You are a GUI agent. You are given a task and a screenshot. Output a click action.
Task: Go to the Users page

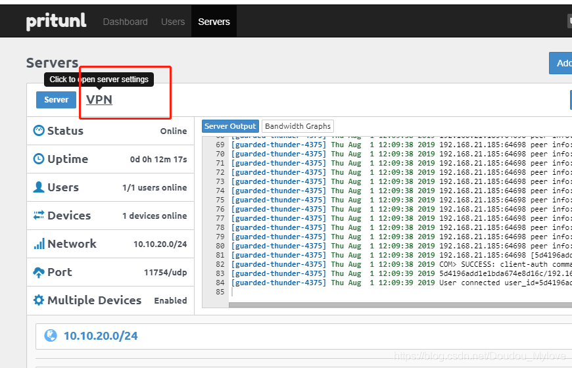tap(173, 22)
